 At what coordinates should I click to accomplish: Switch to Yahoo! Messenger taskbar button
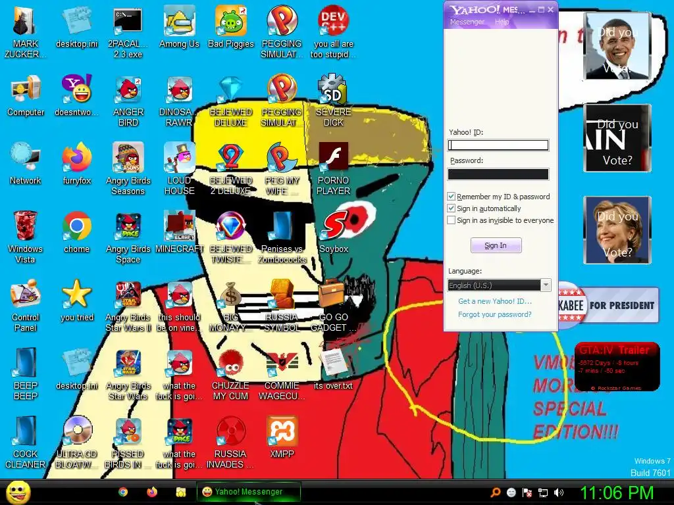tap(248, 492)
